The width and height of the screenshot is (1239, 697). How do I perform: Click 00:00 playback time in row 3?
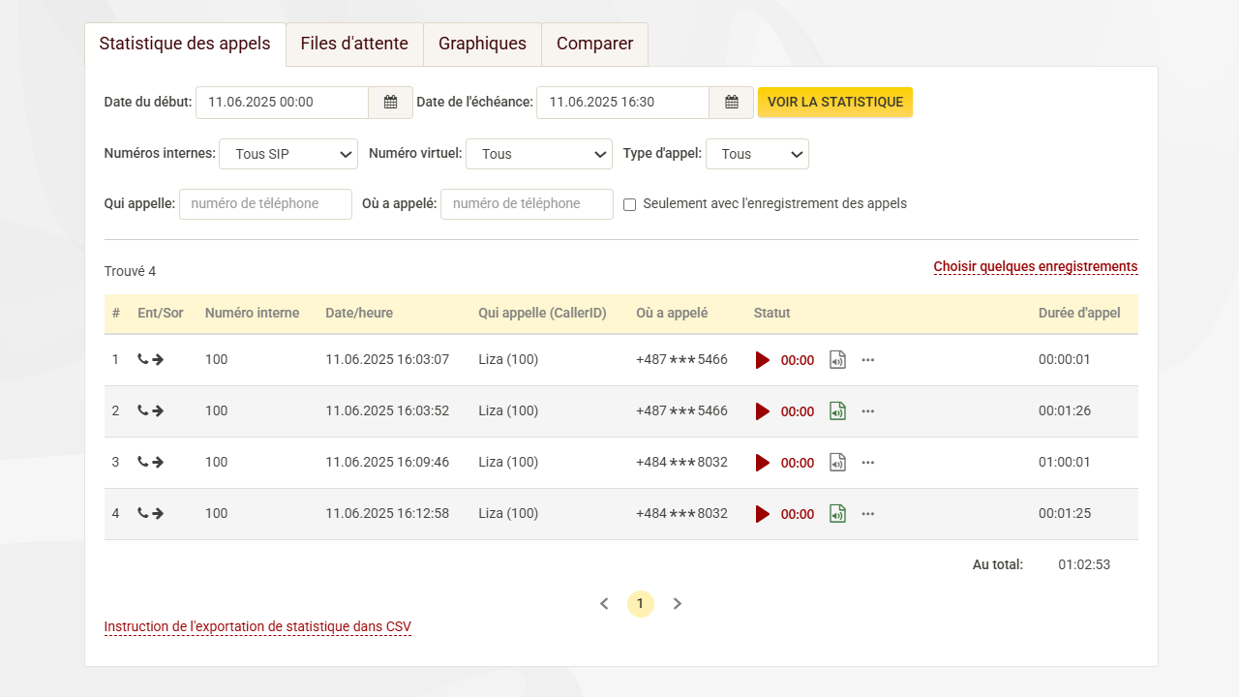[798, 463]
